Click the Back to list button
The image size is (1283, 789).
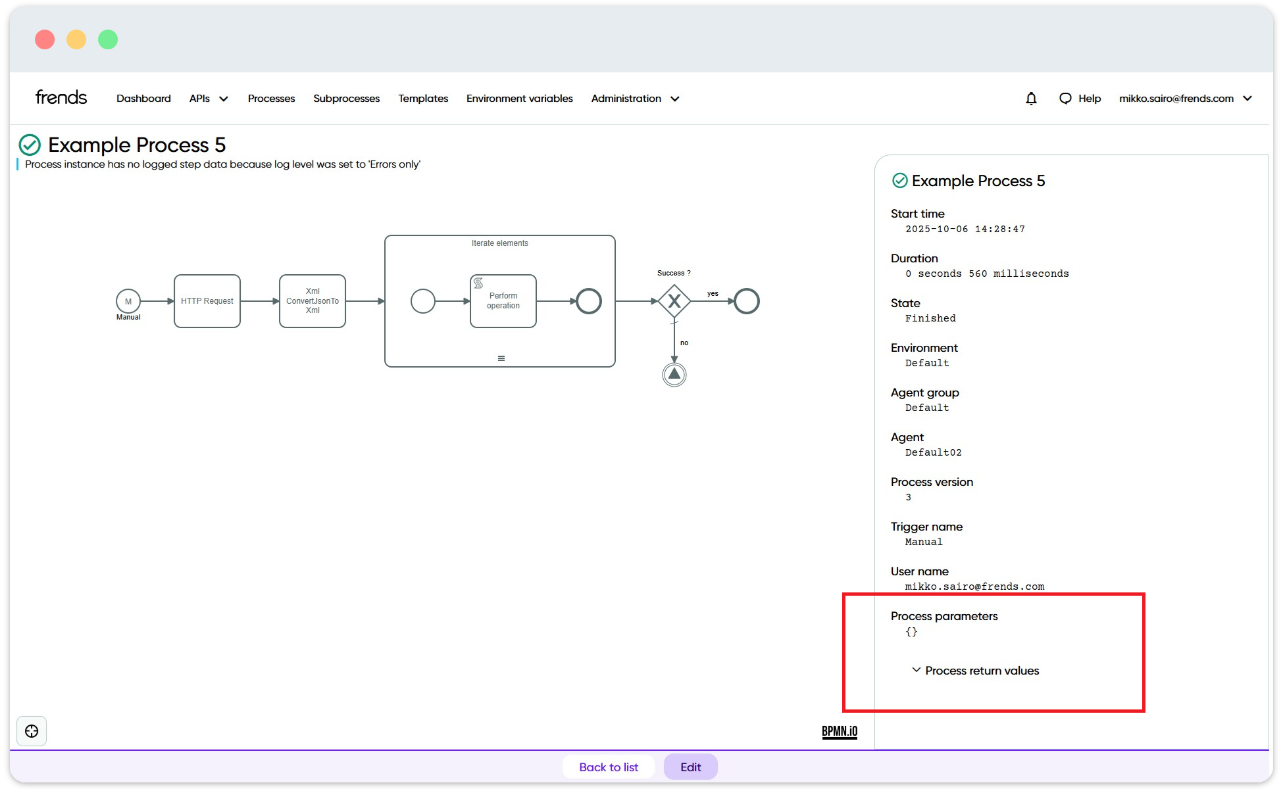[609, 767]
